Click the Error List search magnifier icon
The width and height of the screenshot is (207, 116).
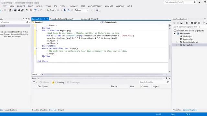pyautogui.click(x=168, y=82)
